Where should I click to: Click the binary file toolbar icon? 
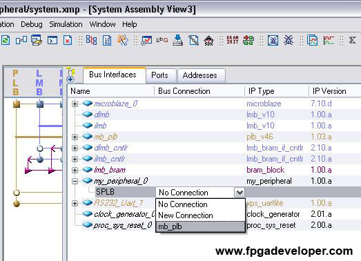[107, 40]
